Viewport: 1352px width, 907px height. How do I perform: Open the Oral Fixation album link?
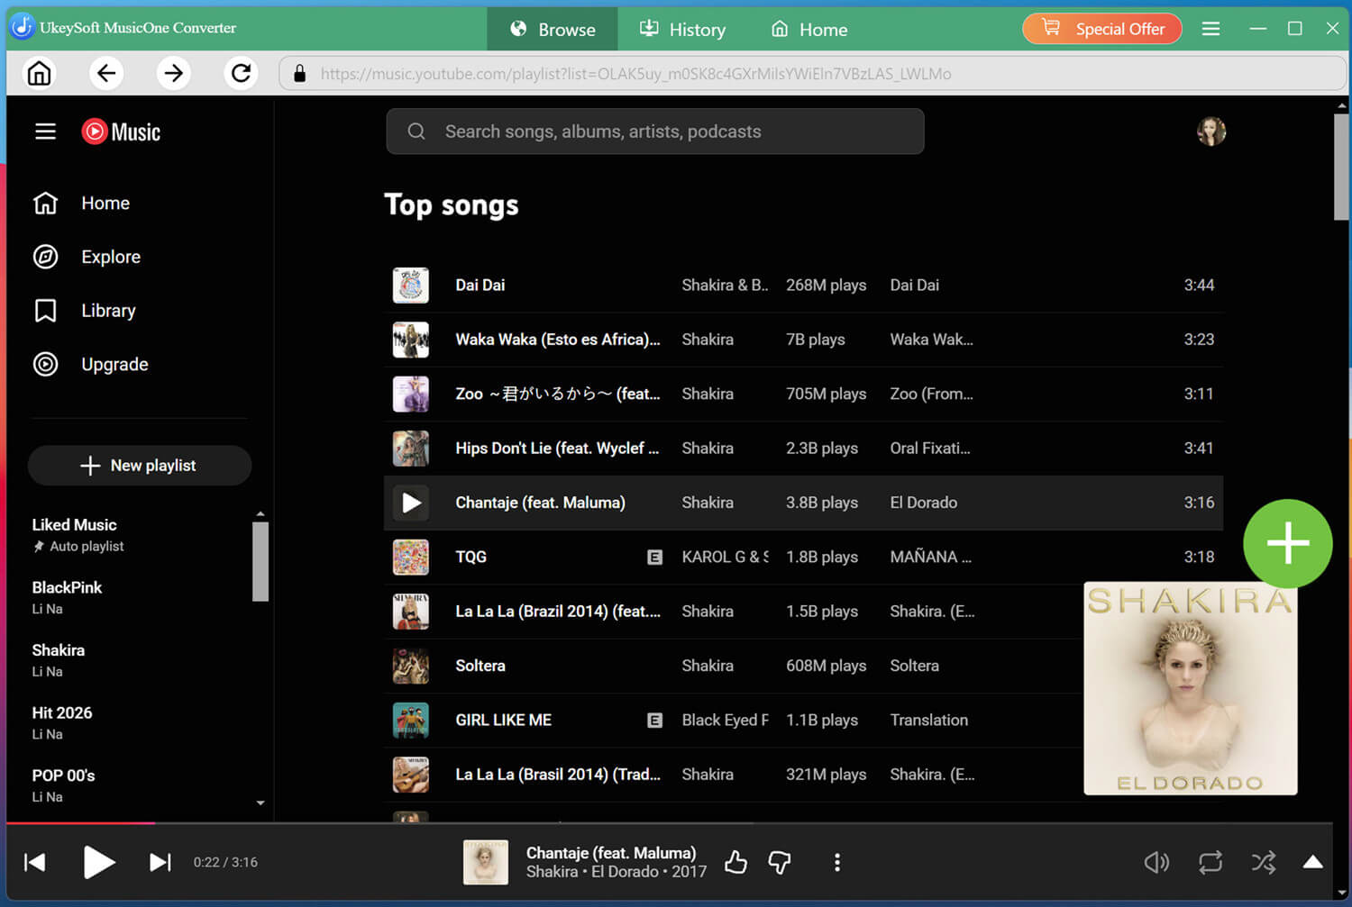(930, 449)
